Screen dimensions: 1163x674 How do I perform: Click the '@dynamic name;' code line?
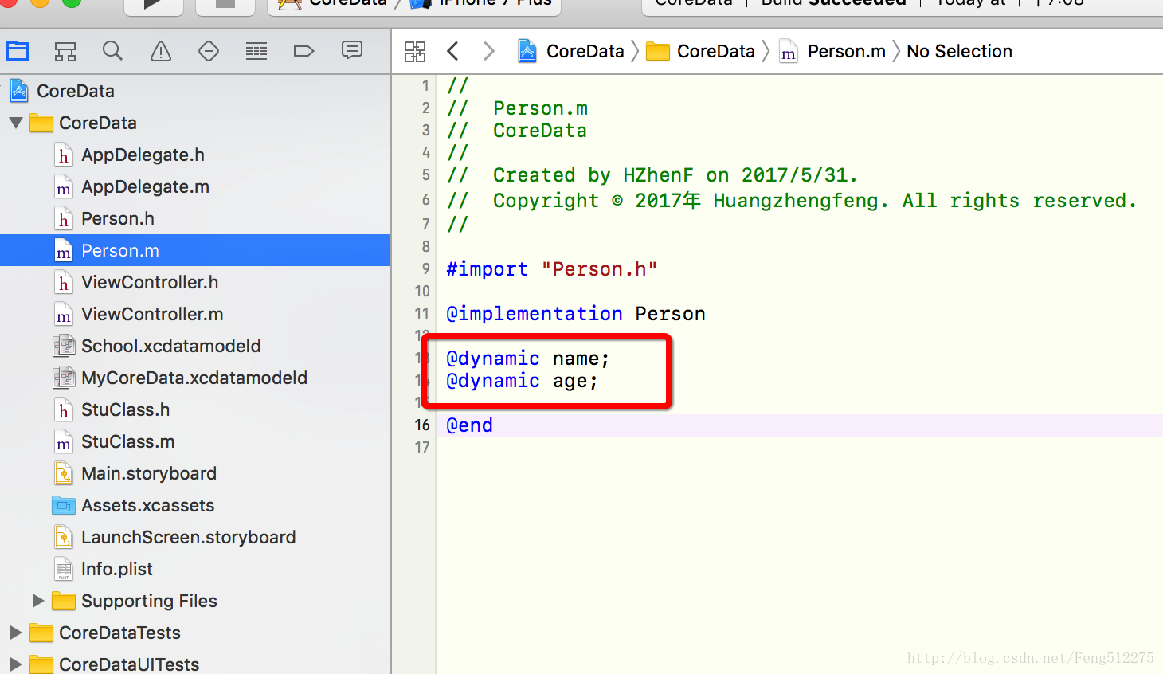point(528,359)
